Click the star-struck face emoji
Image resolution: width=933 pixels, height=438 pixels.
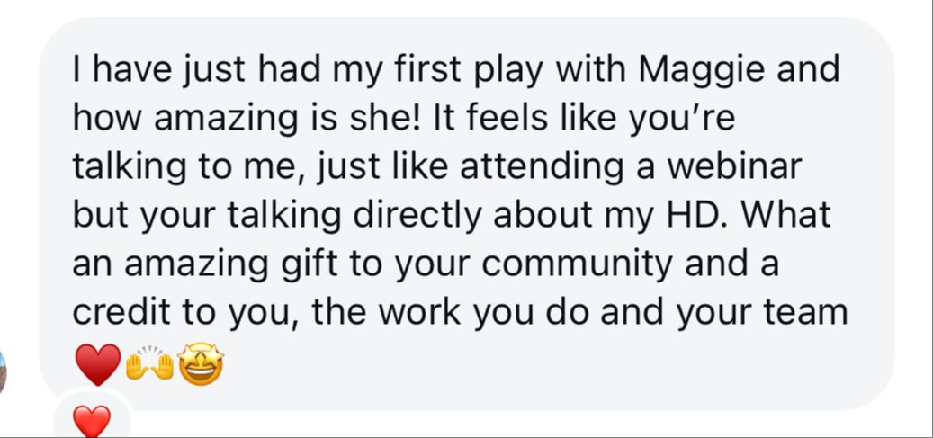click(202, 364)
